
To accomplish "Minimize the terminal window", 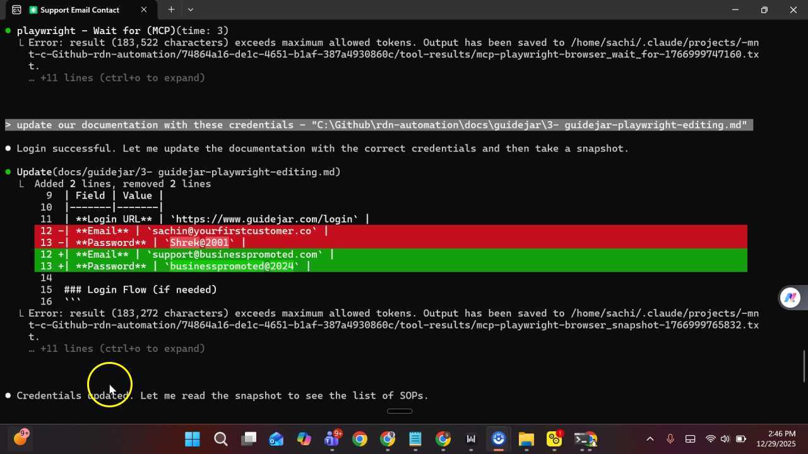I will pos(735,10).
